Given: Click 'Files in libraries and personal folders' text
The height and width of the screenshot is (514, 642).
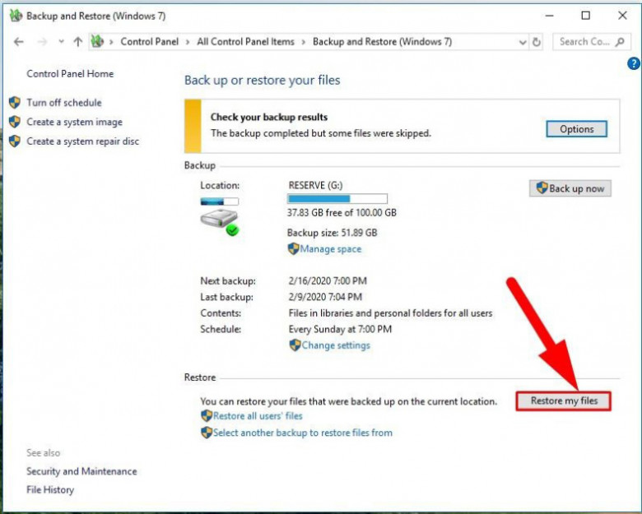Looking at the screenshot, I should click(x=390, y=313).
